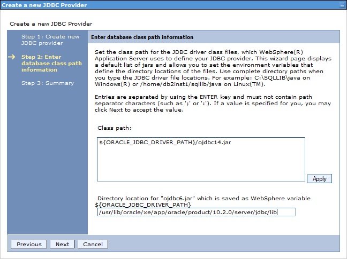
Task: Cancel the JDBC provider wizard
Action: (93, 244)
